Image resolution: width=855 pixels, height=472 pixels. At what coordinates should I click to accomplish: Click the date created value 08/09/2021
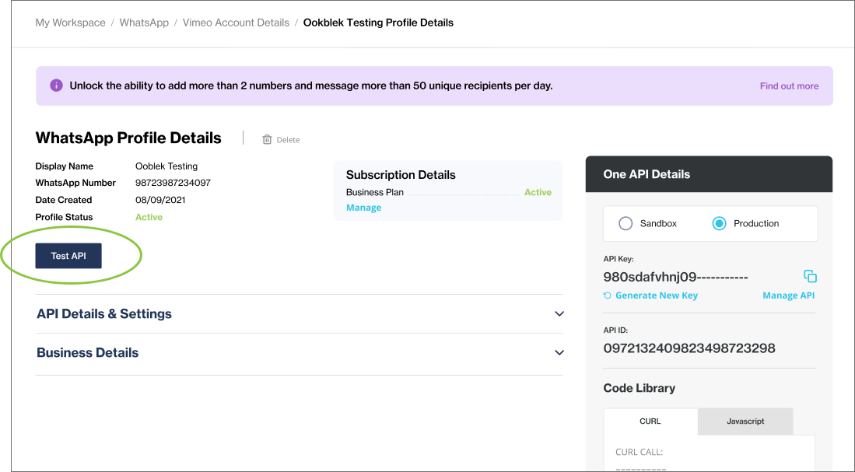click(160, 200)
